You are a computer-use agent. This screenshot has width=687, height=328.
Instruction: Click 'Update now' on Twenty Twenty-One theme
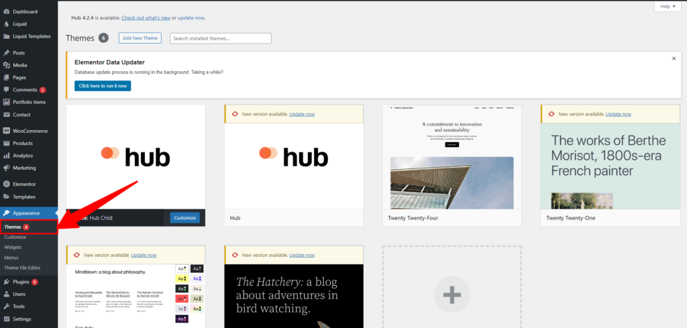pyautogui.click(x=618, y=114)
